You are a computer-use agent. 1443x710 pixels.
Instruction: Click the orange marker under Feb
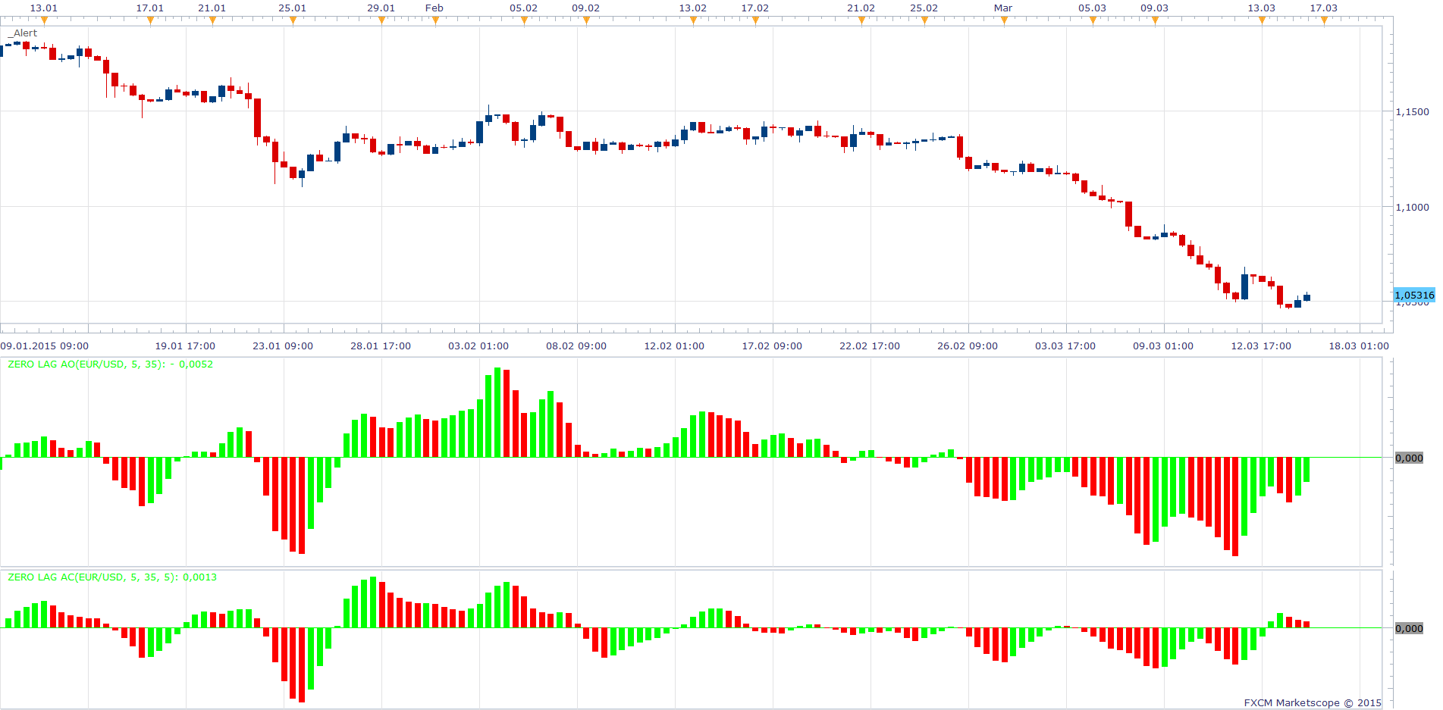pyautogui.click(x=435, y=20)
